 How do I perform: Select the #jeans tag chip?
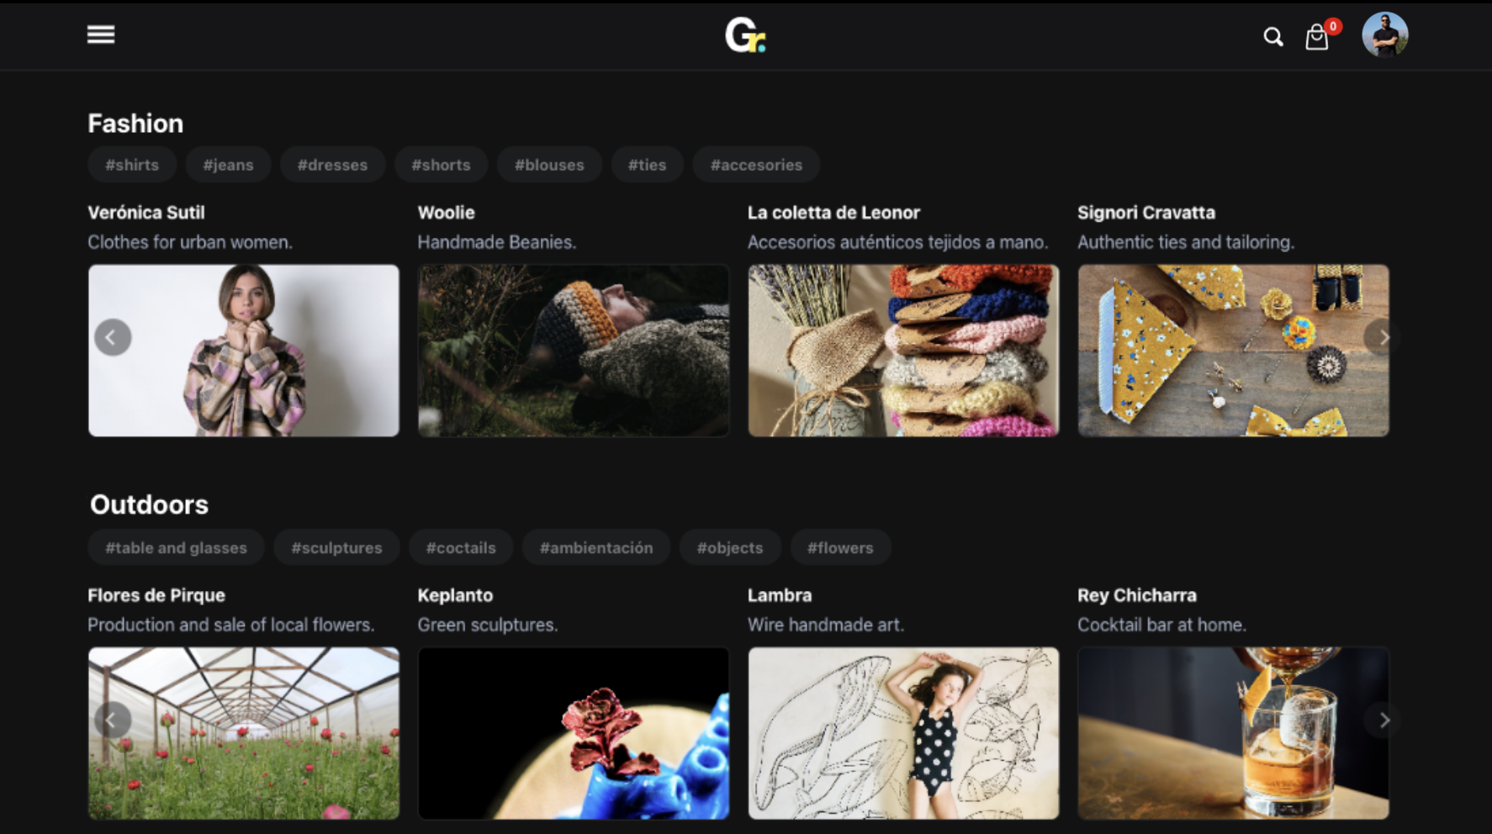tap(228, 165)
